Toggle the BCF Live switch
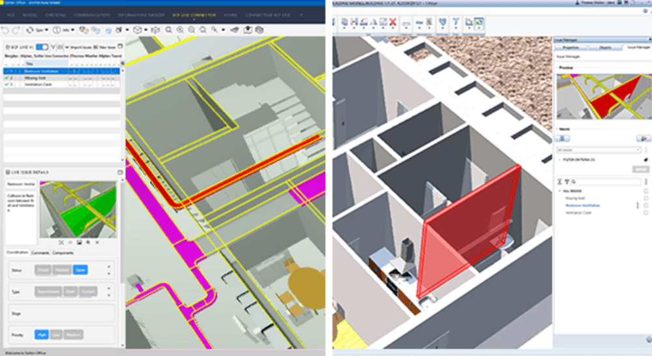 point(42,47)
